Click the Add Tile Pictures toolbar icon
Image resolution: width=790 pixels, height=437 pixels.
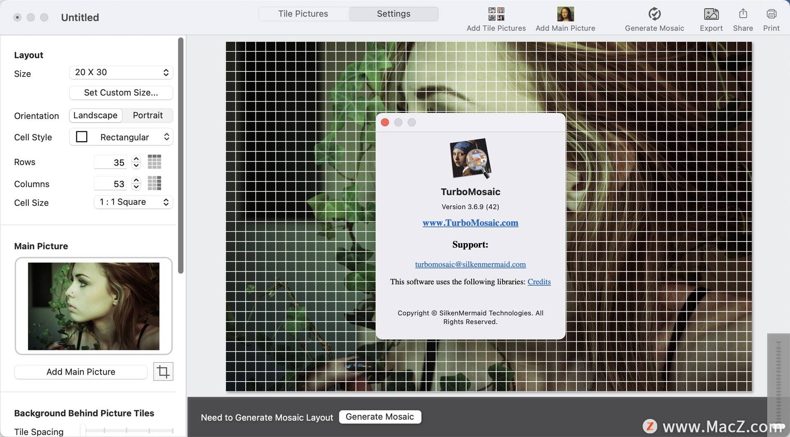click(x=496, y=14)
